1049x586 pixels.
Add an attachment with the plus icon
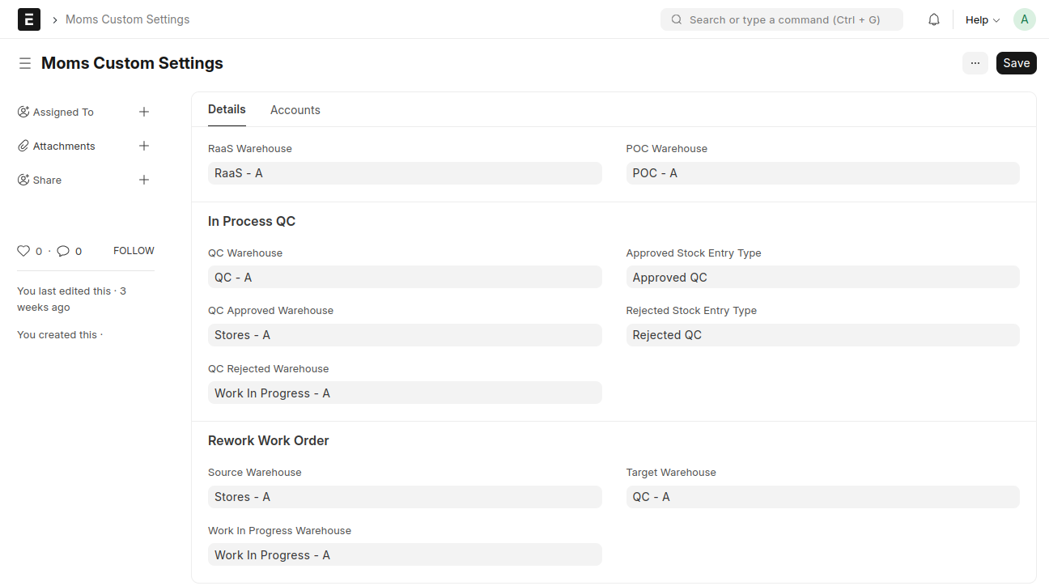pyautogui.click(x=144, y=146)
